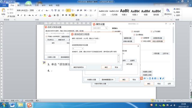
Task: Click 确定并继续添加 in the add phrase dialog
Action: pos(79,67)
